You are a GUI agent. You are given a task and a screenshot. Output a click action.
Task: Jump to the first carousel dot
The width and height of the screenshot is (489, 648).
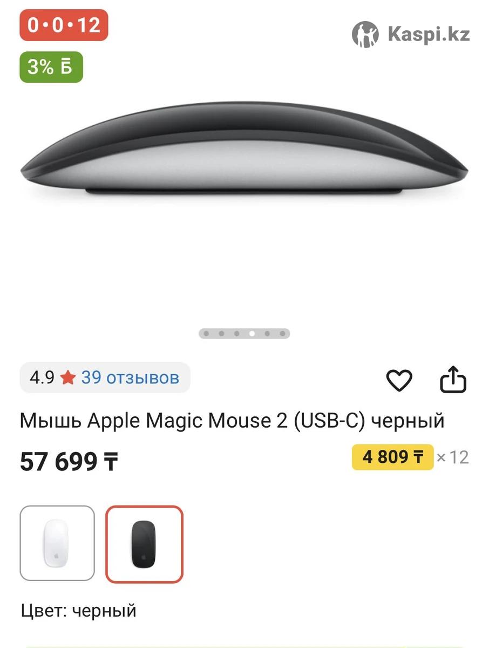[x=206, y=334]
